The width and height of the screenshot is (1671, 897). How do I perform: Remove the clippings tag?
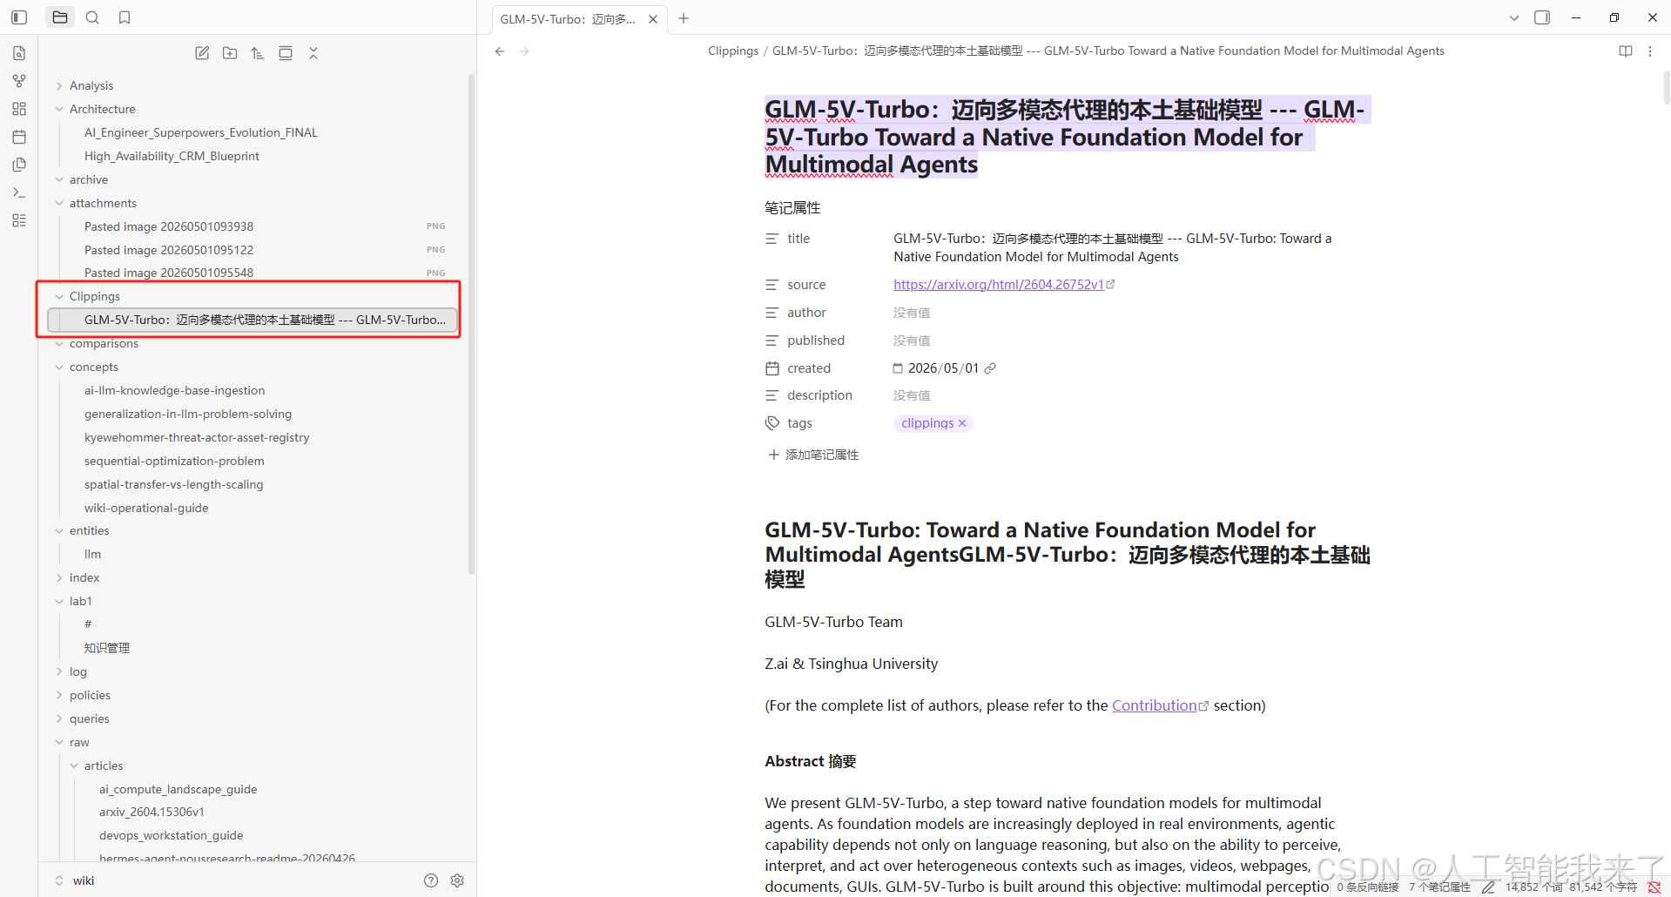962,423
